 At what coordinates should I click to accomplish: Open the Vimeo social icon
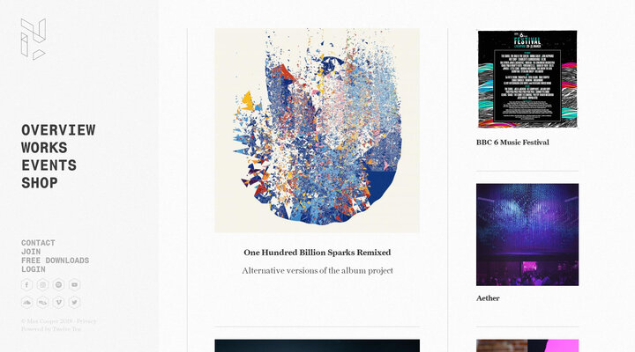tap(58, 303)
